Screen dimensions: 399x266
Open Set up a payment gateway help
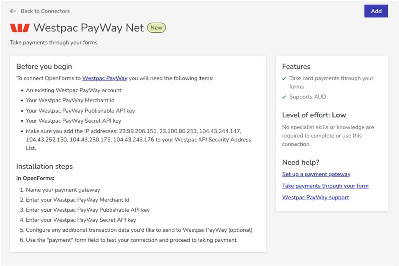tap(316, 174)
